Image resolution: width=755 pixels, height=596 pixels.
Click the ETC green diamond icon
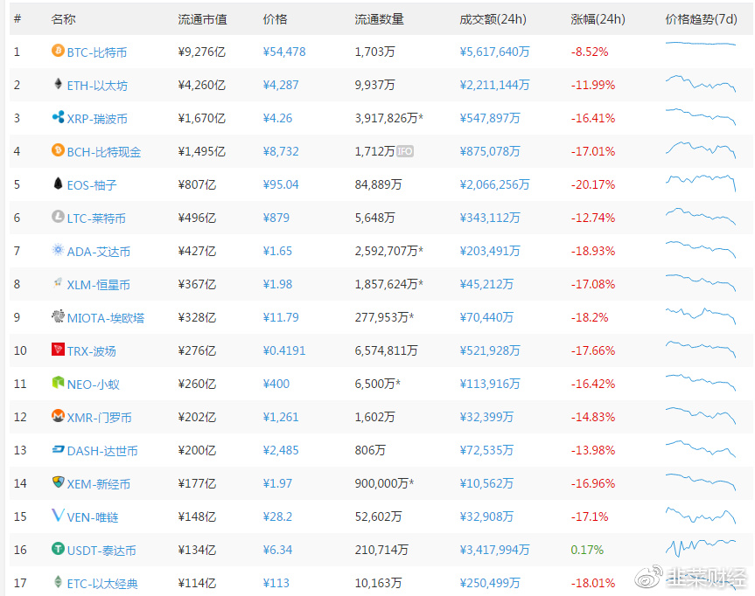click(58, 581)
